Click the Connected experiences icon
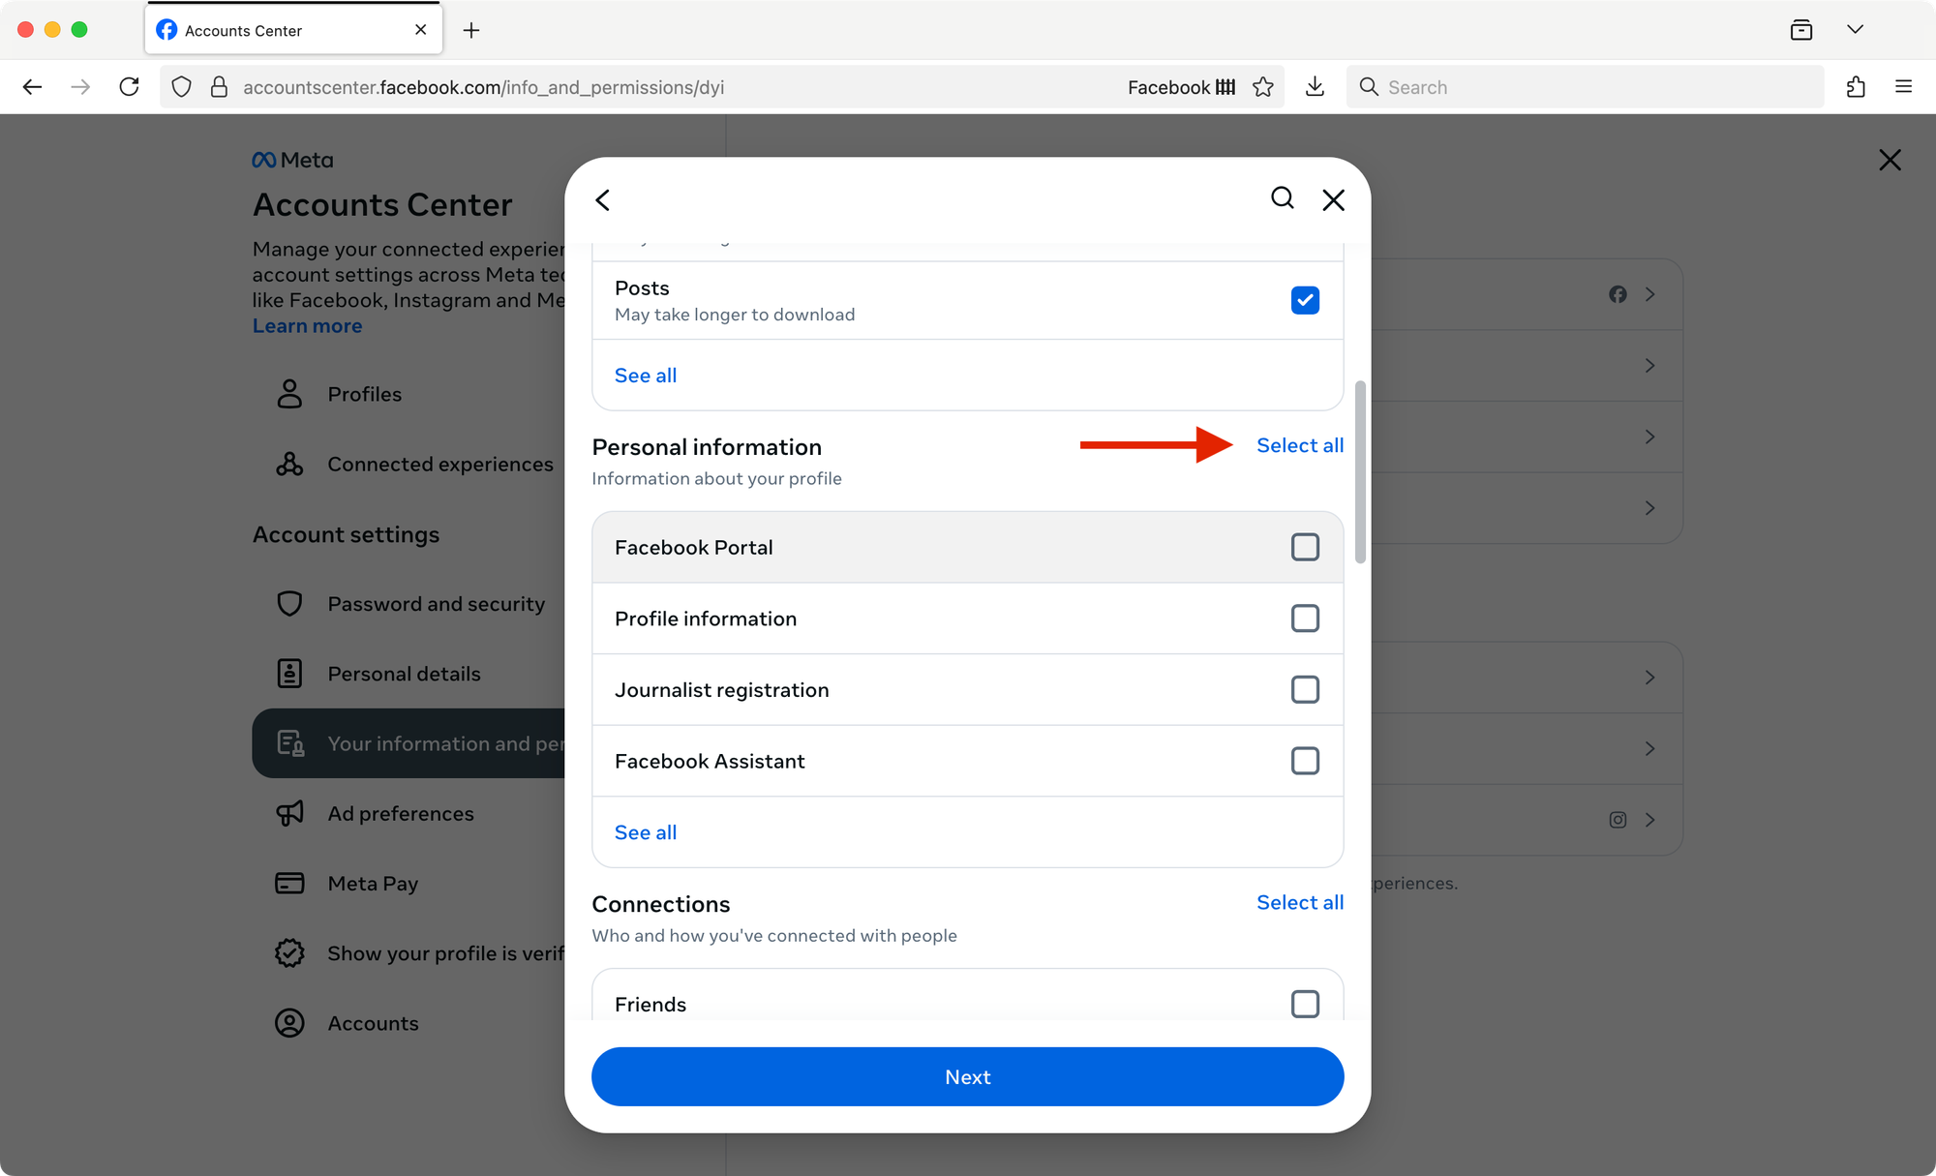Viewport: 1936px width, 1176px height. point(289,464)
